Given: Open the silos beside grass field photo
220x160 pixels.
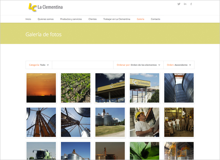Looking at the screenshot, I should tap(110, 122).
